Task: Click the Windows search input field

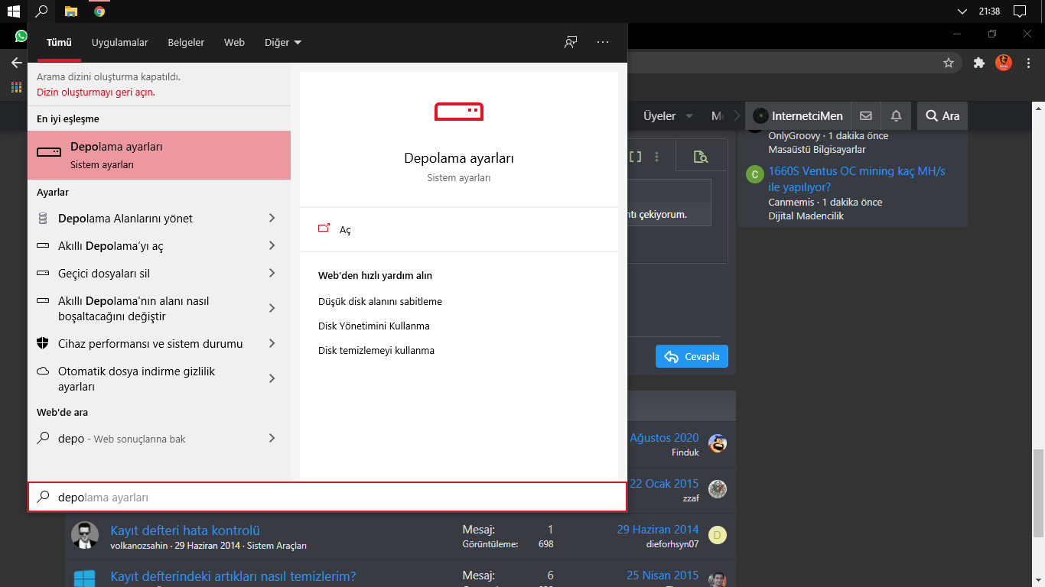Action: coord(327,498)
